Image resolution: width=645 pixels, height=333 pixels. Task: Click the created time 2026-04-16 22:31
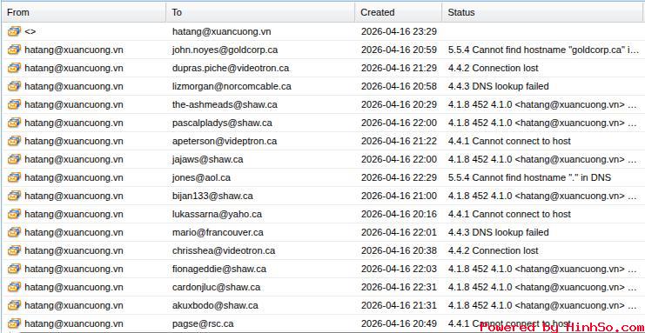coord(399,287)
